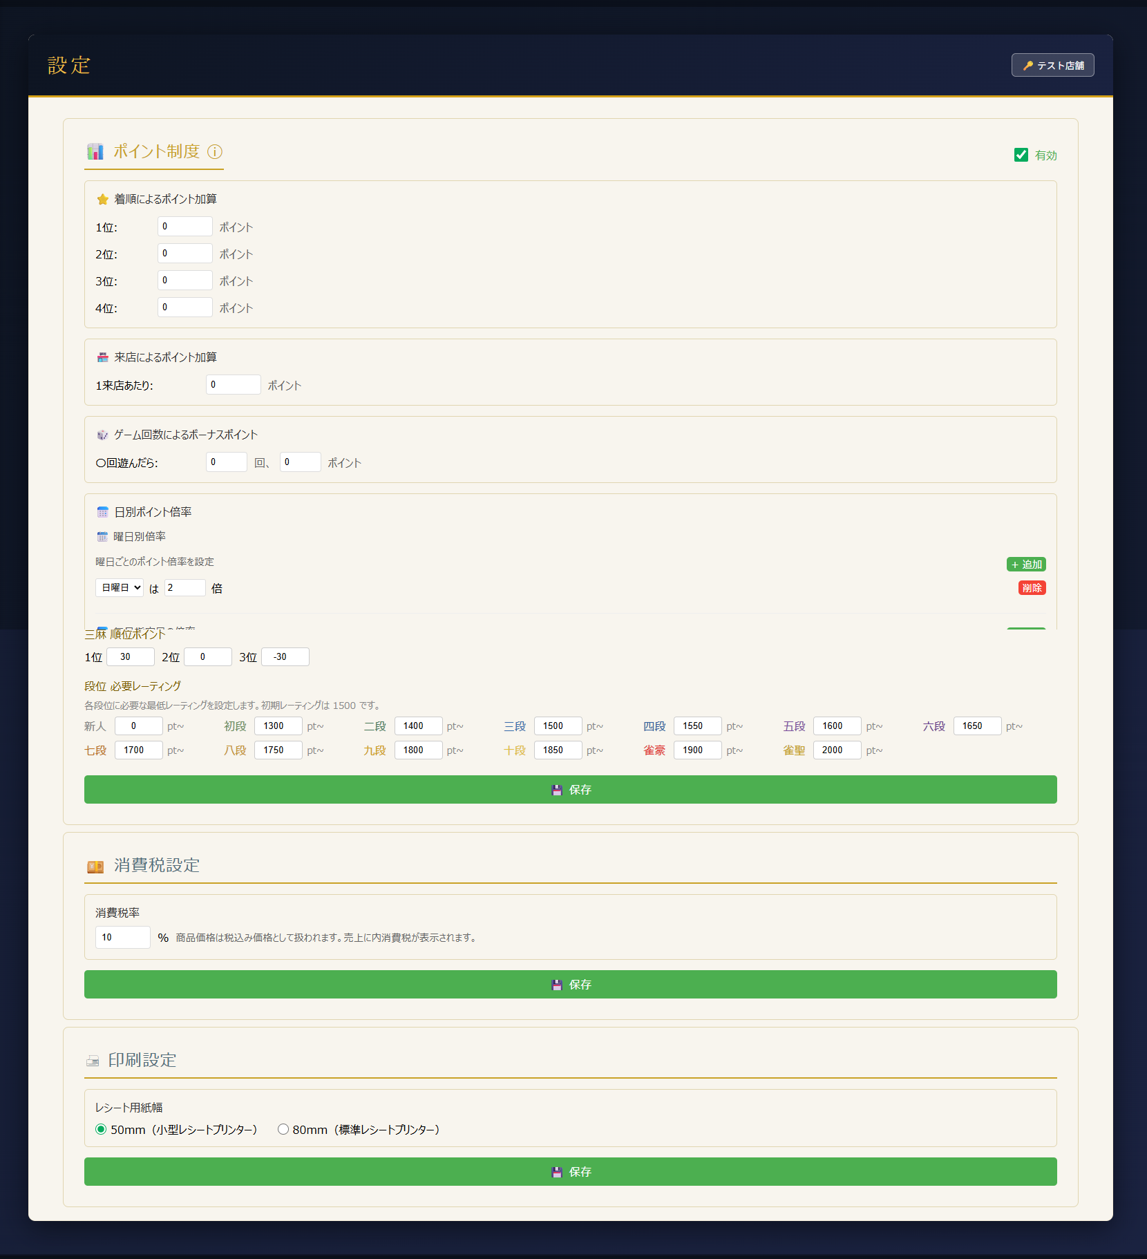
Task: Focus the 十段 rating field
Action: (558, 750)
